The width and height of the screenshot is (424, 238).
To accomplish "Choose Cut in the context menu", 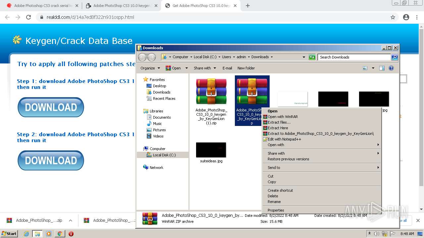I will coord(271,176).
